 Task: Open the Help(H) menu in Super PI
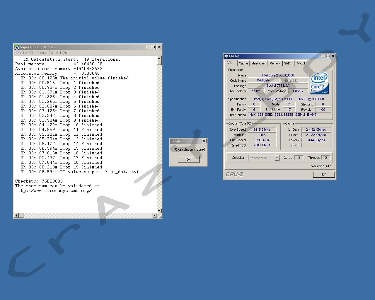click(x=62, y=53)
